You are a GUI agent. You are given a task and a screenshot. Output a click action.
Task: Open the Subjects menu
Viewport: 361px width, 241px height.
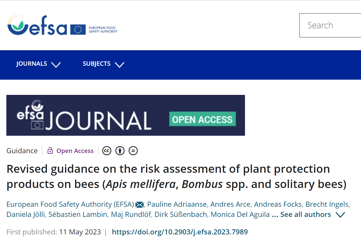(x=96, y=64)
